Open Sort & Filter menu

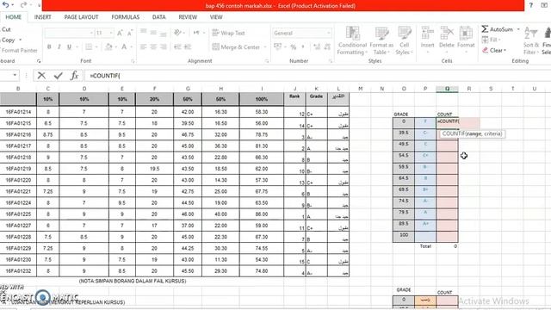[531, 40]
